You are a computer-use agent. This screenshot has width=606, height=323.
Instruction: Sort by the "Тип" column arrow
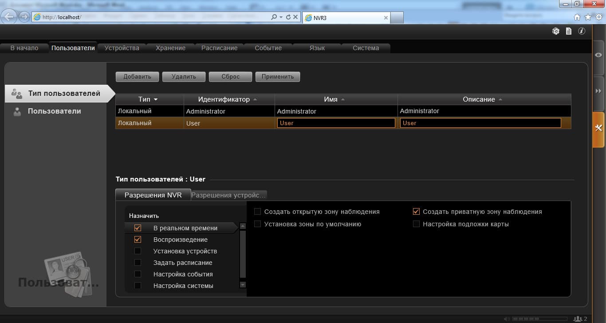(155, 100)
